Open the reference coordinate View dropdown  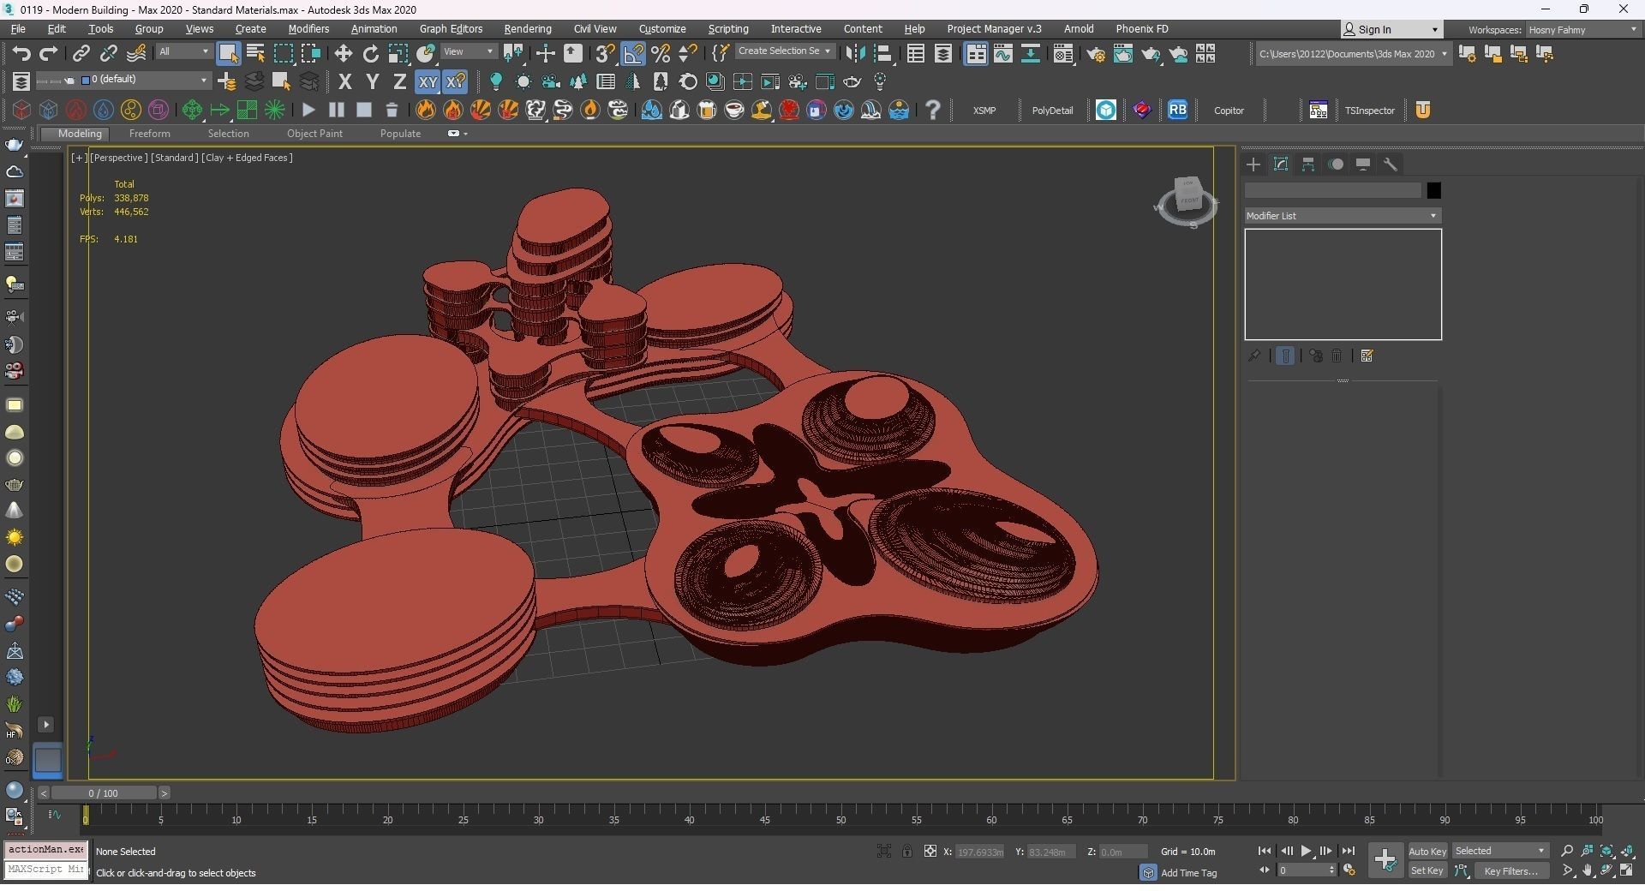469,52
